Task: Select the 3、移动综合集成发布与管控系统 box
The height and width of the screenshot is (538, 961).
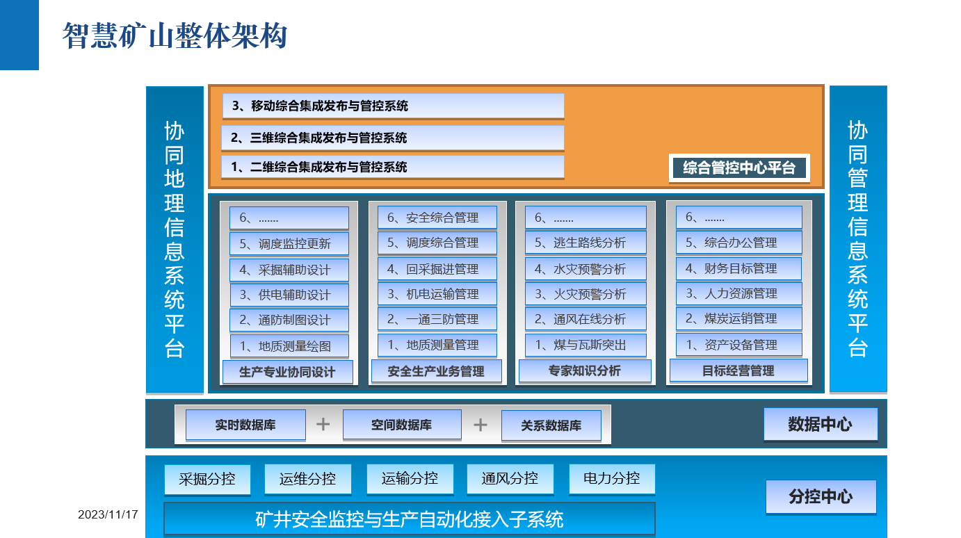Action: tap(393, 106)
